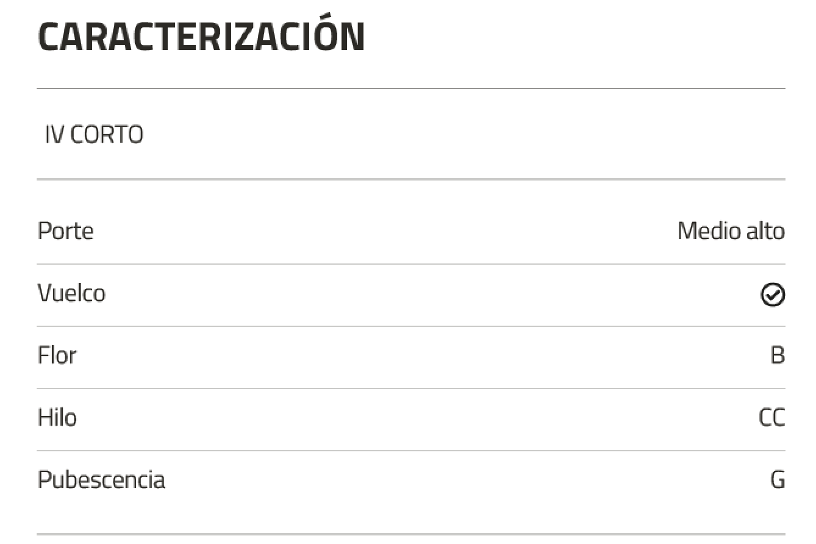816x544 pixels.
Task: Click the CARACTERIZACIÓN heading
Action: coord(201,38)
